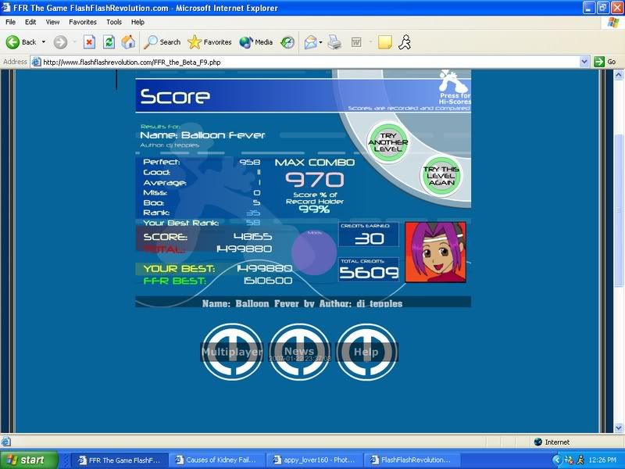Switch to FlashFlashRevolution taskbar window
Screen dimensions: 625x469
click(x=412, y=460)
